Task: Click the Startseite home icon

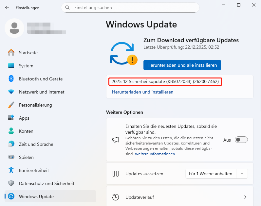Action: coord(11,53)
